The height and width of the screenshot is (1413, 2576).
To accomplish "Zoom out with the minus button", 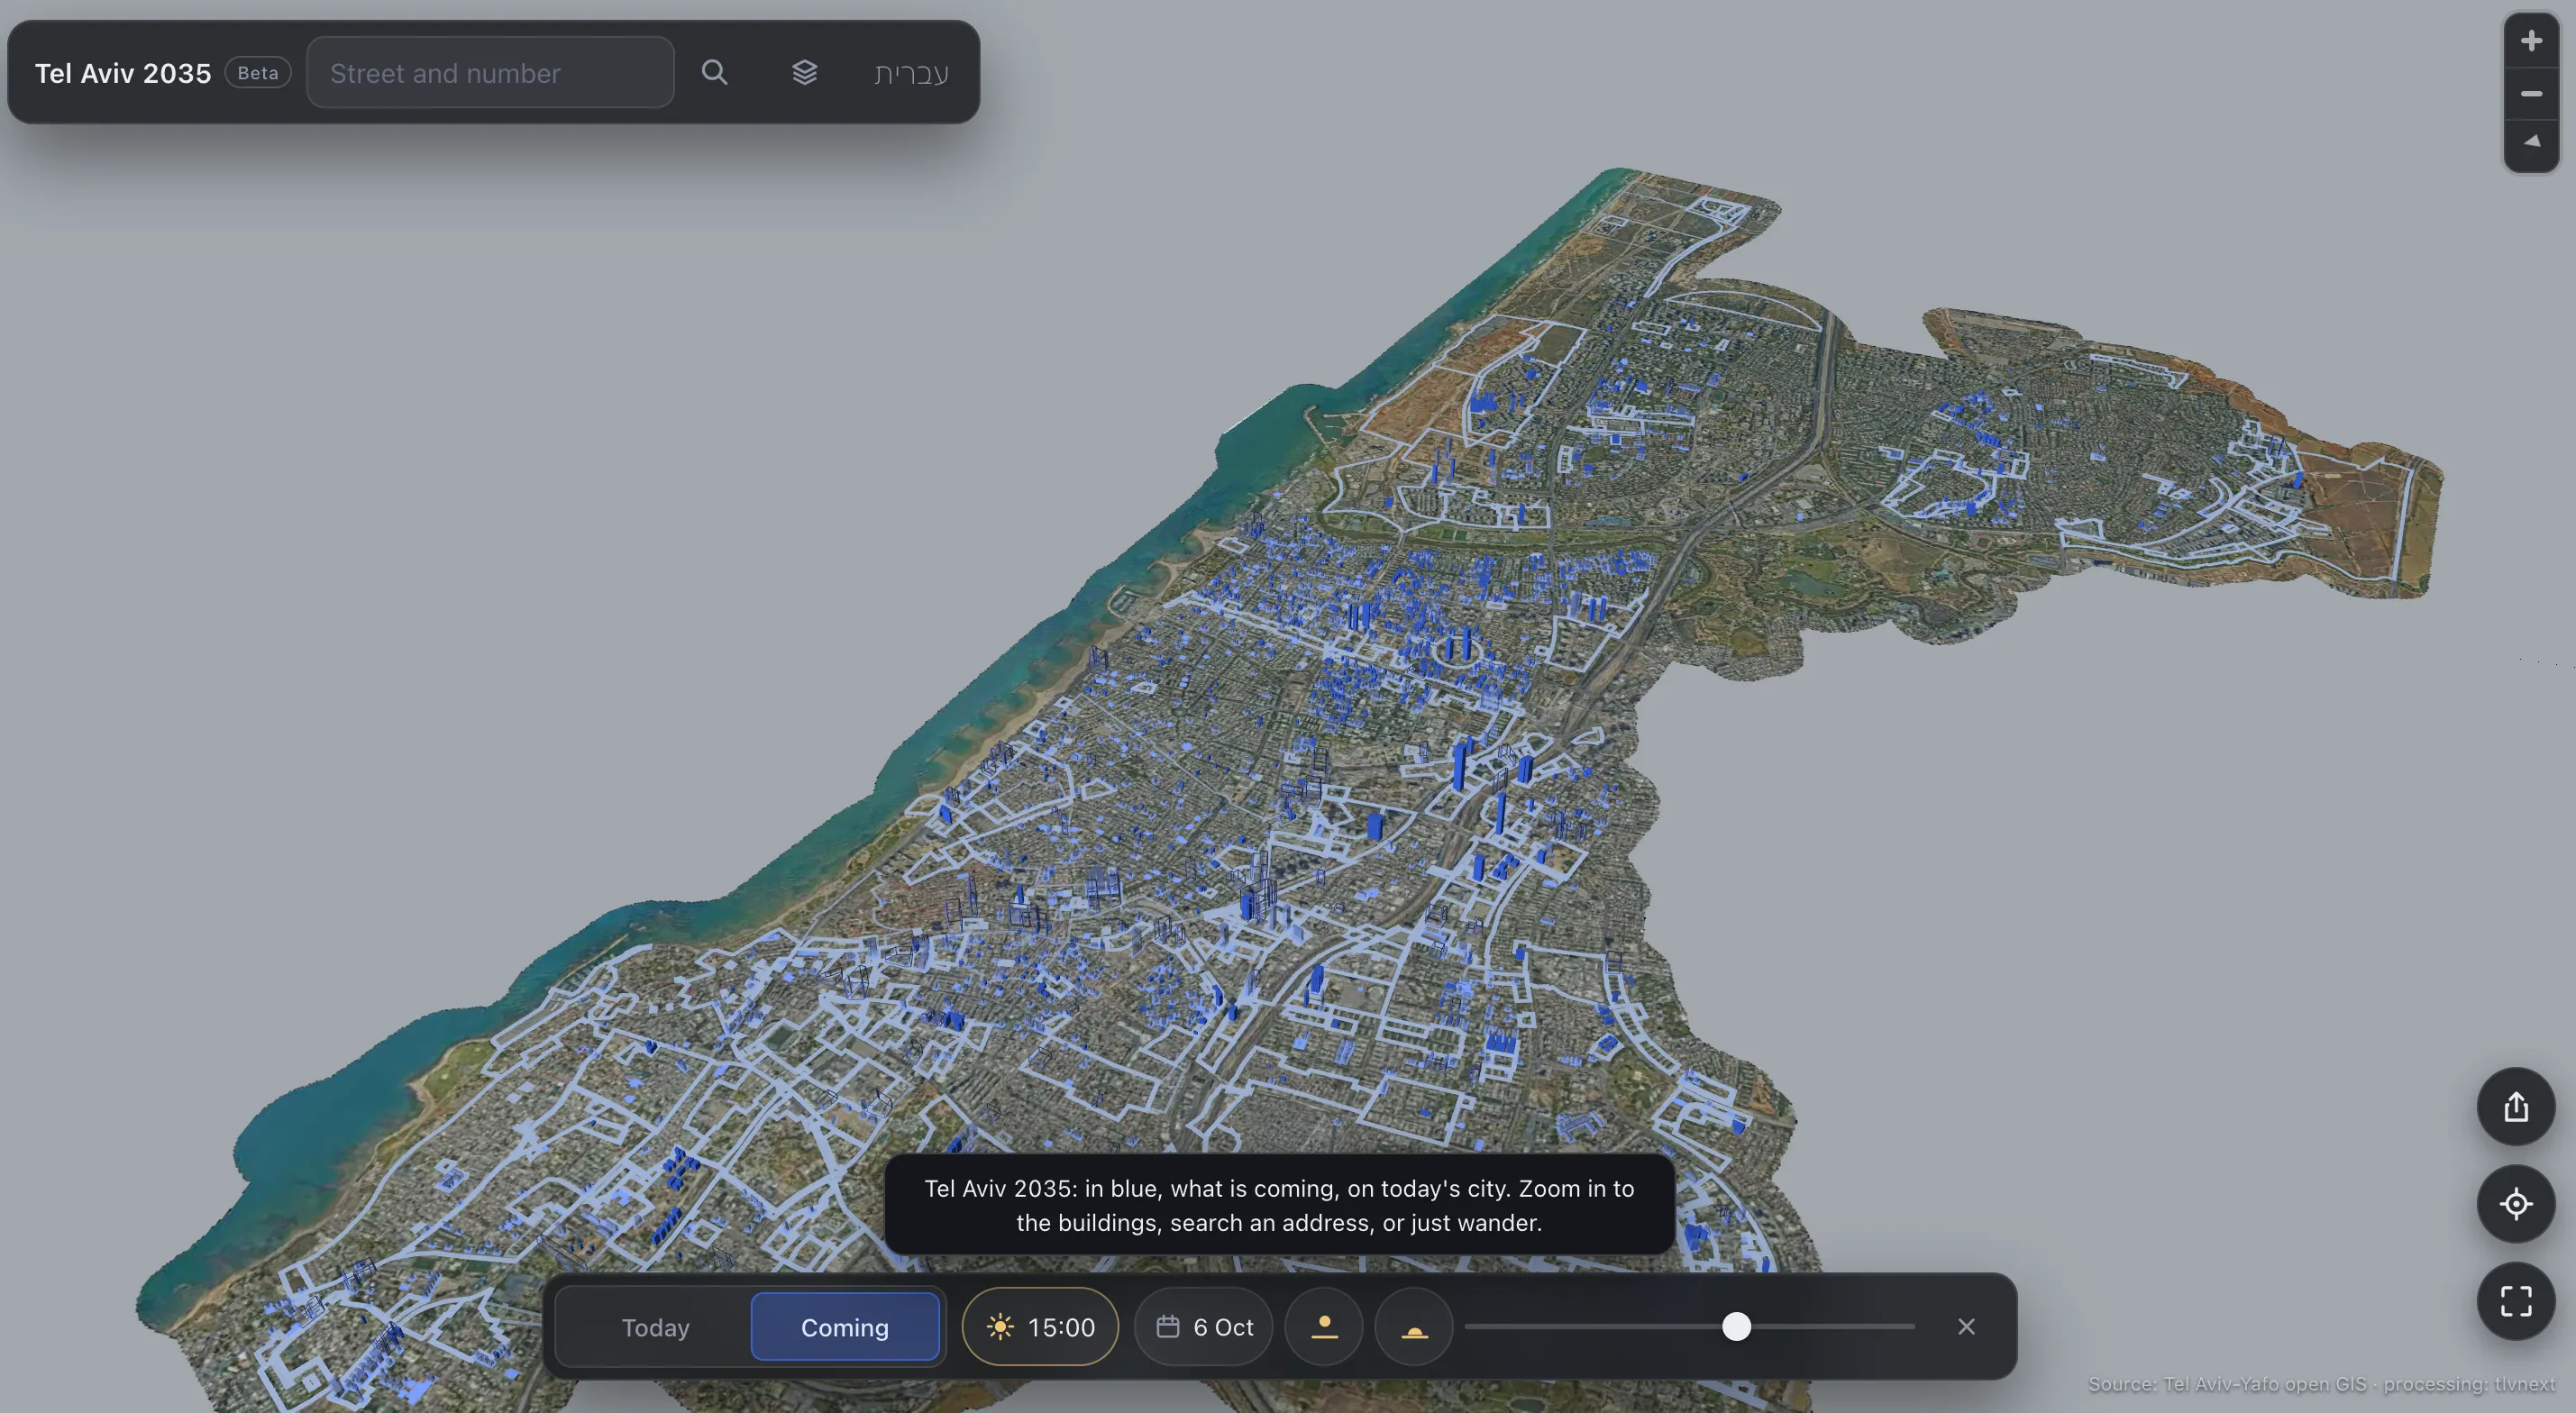I will 2531,94.
